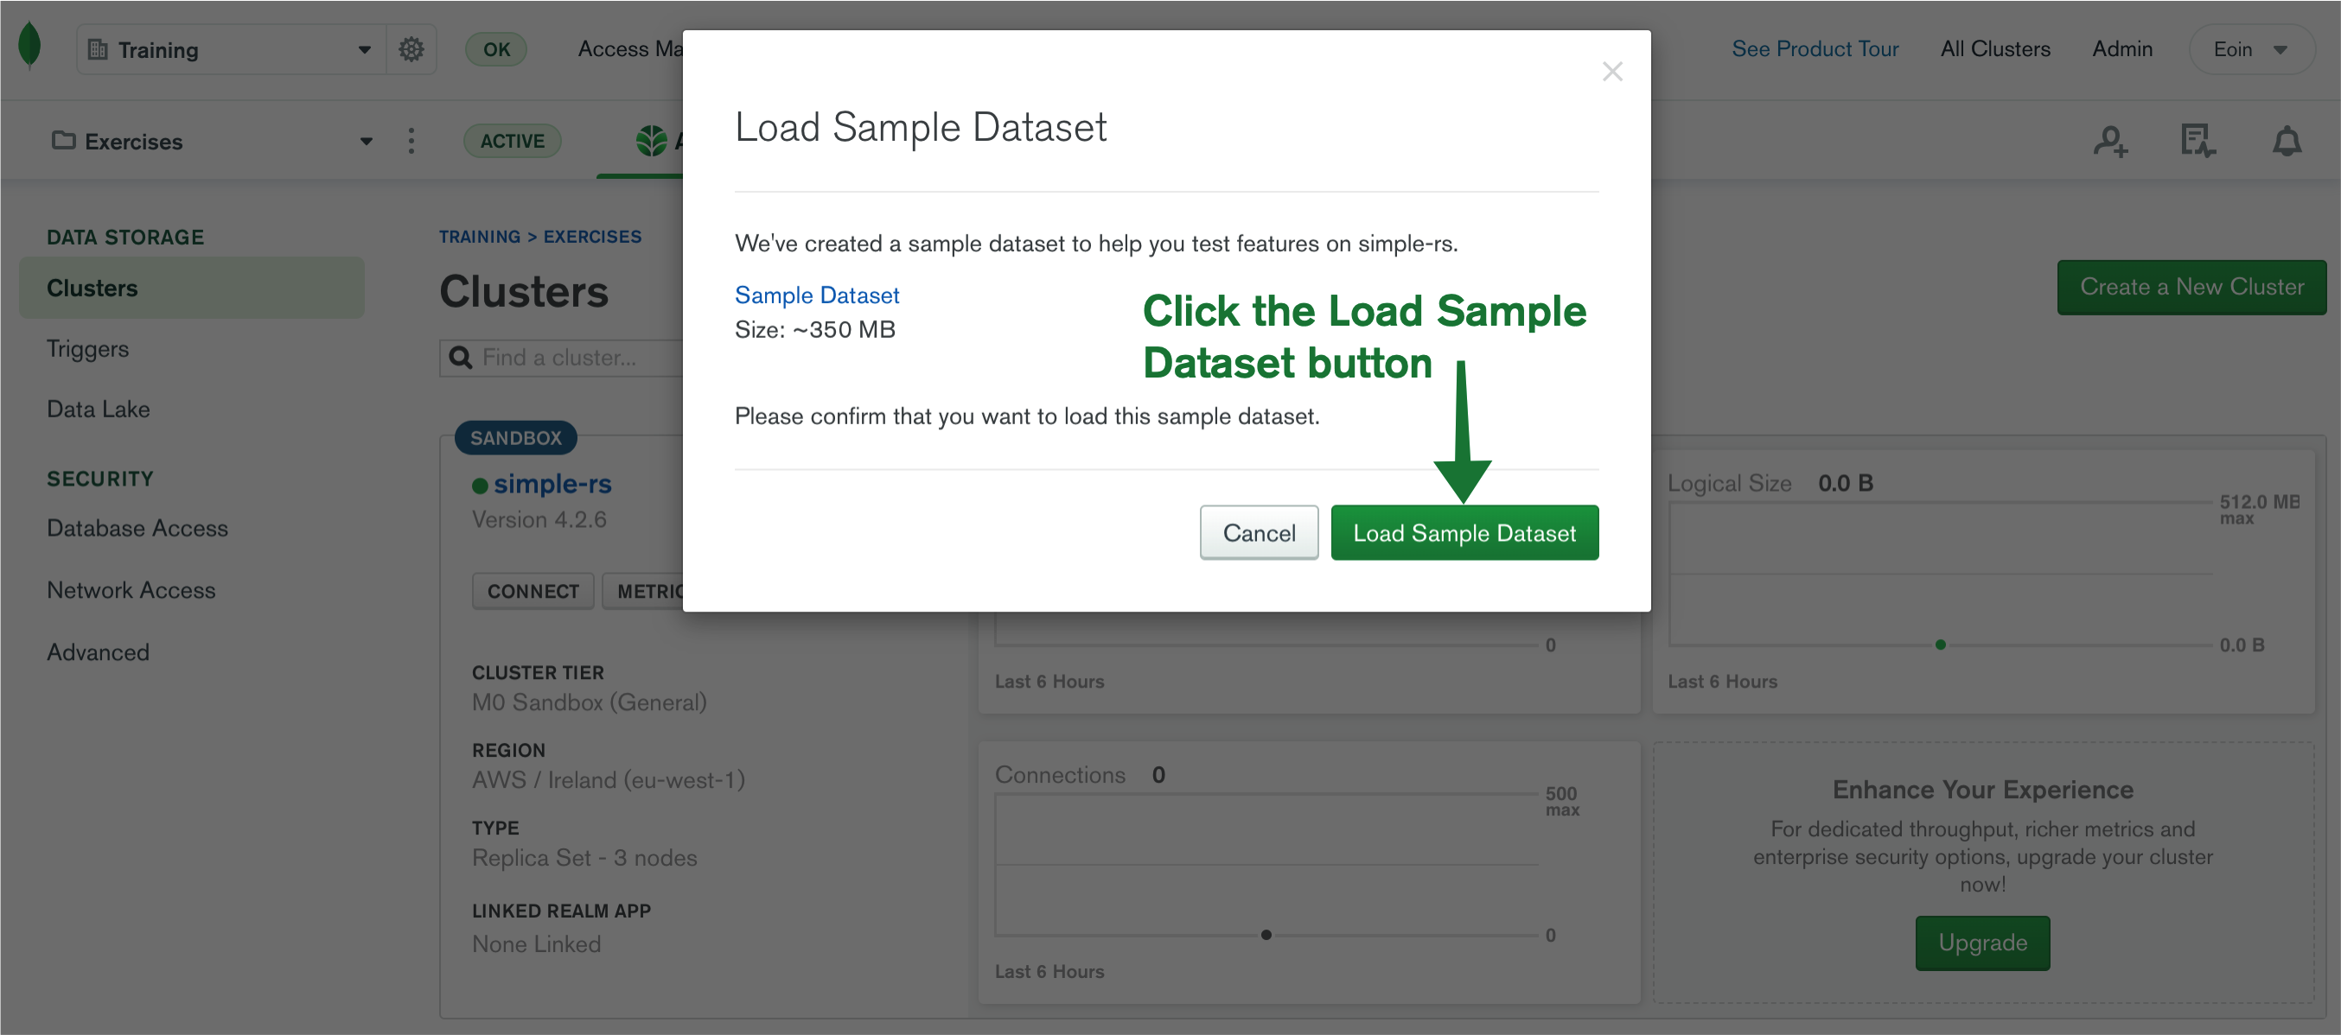
Task: Click the Training organization building icon
Action: click(x=97, y=49)
